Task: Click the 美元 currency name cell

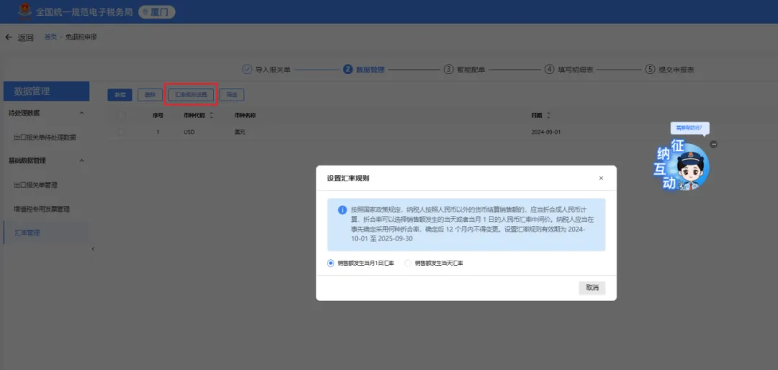Action: [x=240, y=132]
